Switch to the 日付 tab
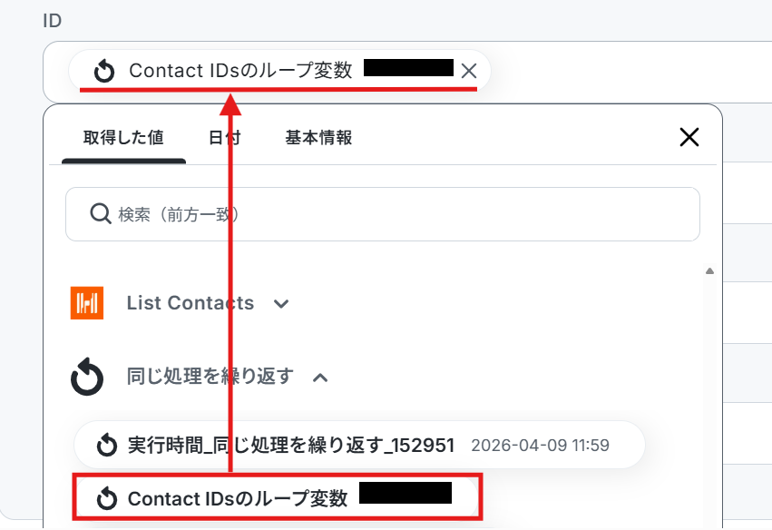The width and height of the screenshot is (772, 530). pos(224,137)
